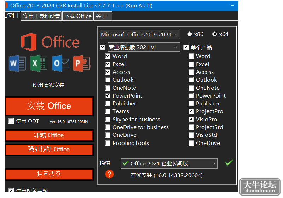
Task: Click the 使用离线安装 text
Action: tap(48, 85)
